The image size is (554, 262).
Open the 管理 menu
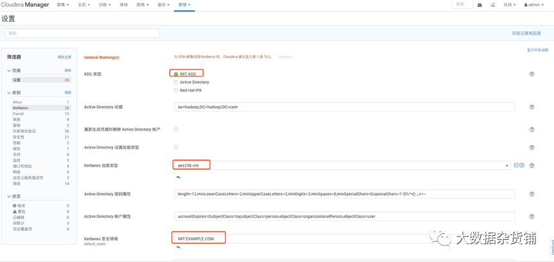185,5
